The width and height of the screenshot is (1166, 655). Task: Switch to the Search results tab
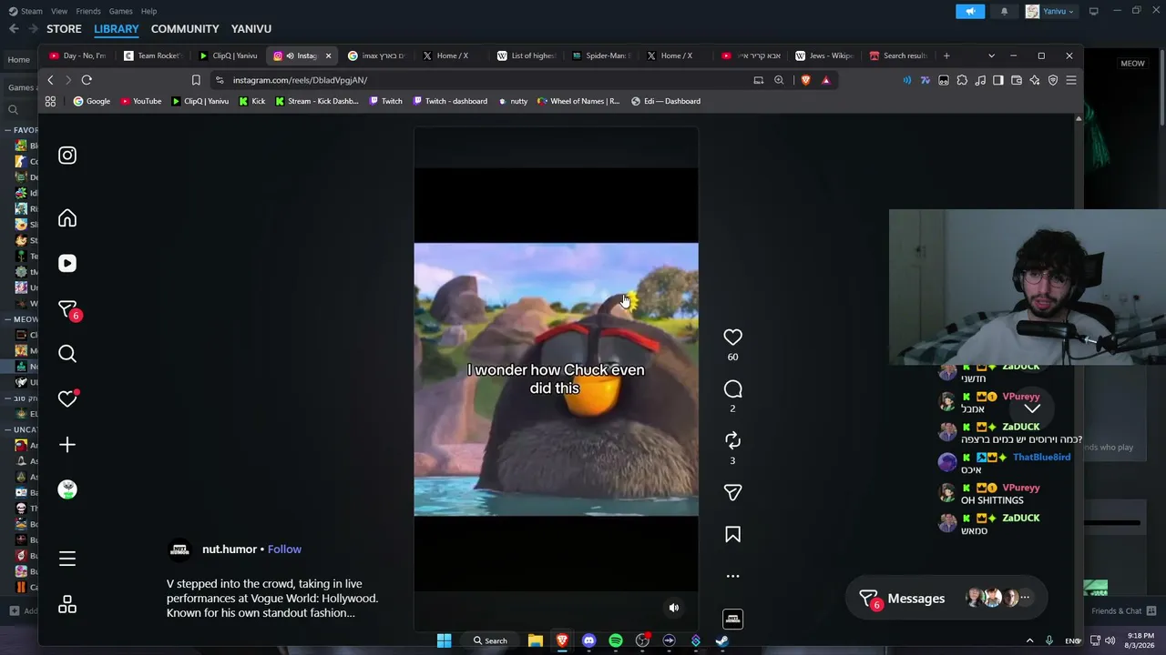click(900, 55)
